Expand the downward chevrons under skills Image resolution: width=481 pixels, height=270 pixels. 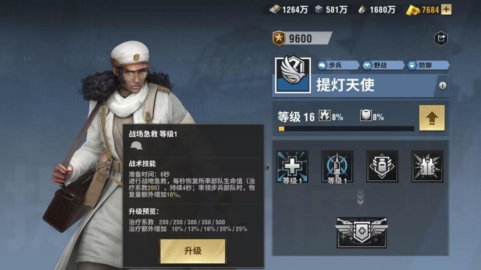(x=360, y=197)
